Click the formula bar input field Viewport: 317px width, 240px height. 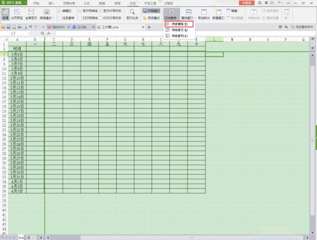[x=182, y=34]
